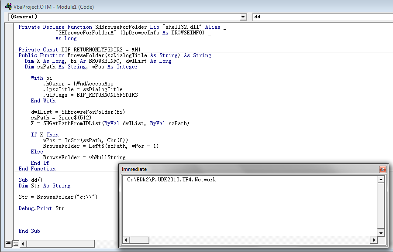Image resolution: width=393 pixels, height=252 pixels.
Task: Click code window horizontal scroll left arrow
Action: [x=23, y=243]
